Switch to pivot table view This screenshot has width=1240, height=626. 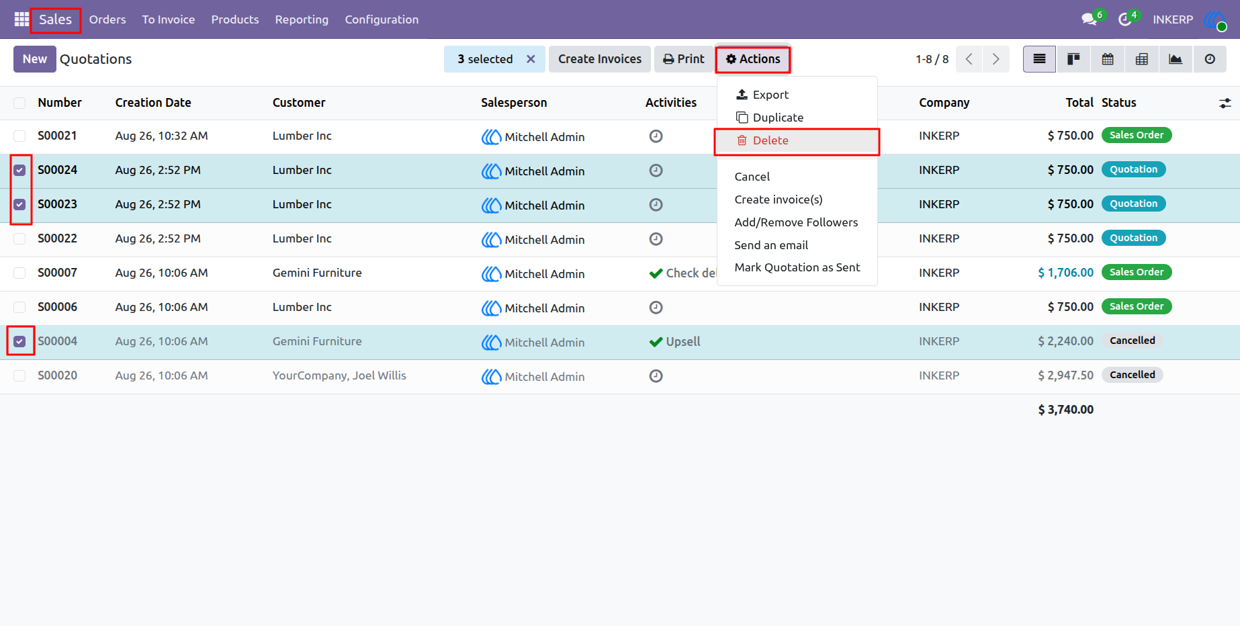(x=1142, y=59)
